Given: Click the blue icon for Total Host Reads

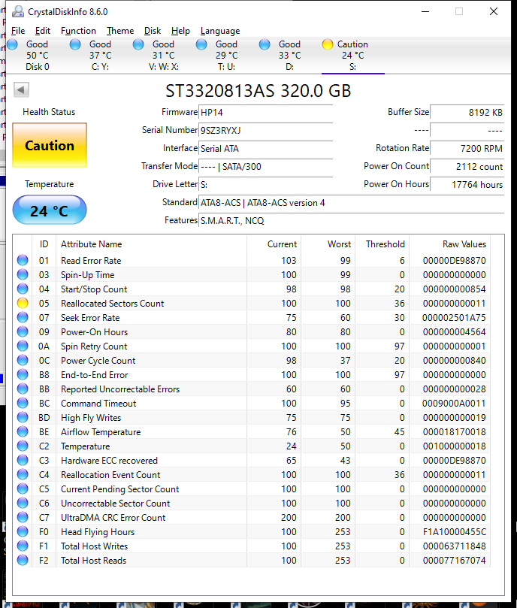Looking at the screenshot, I should [23, 560].
